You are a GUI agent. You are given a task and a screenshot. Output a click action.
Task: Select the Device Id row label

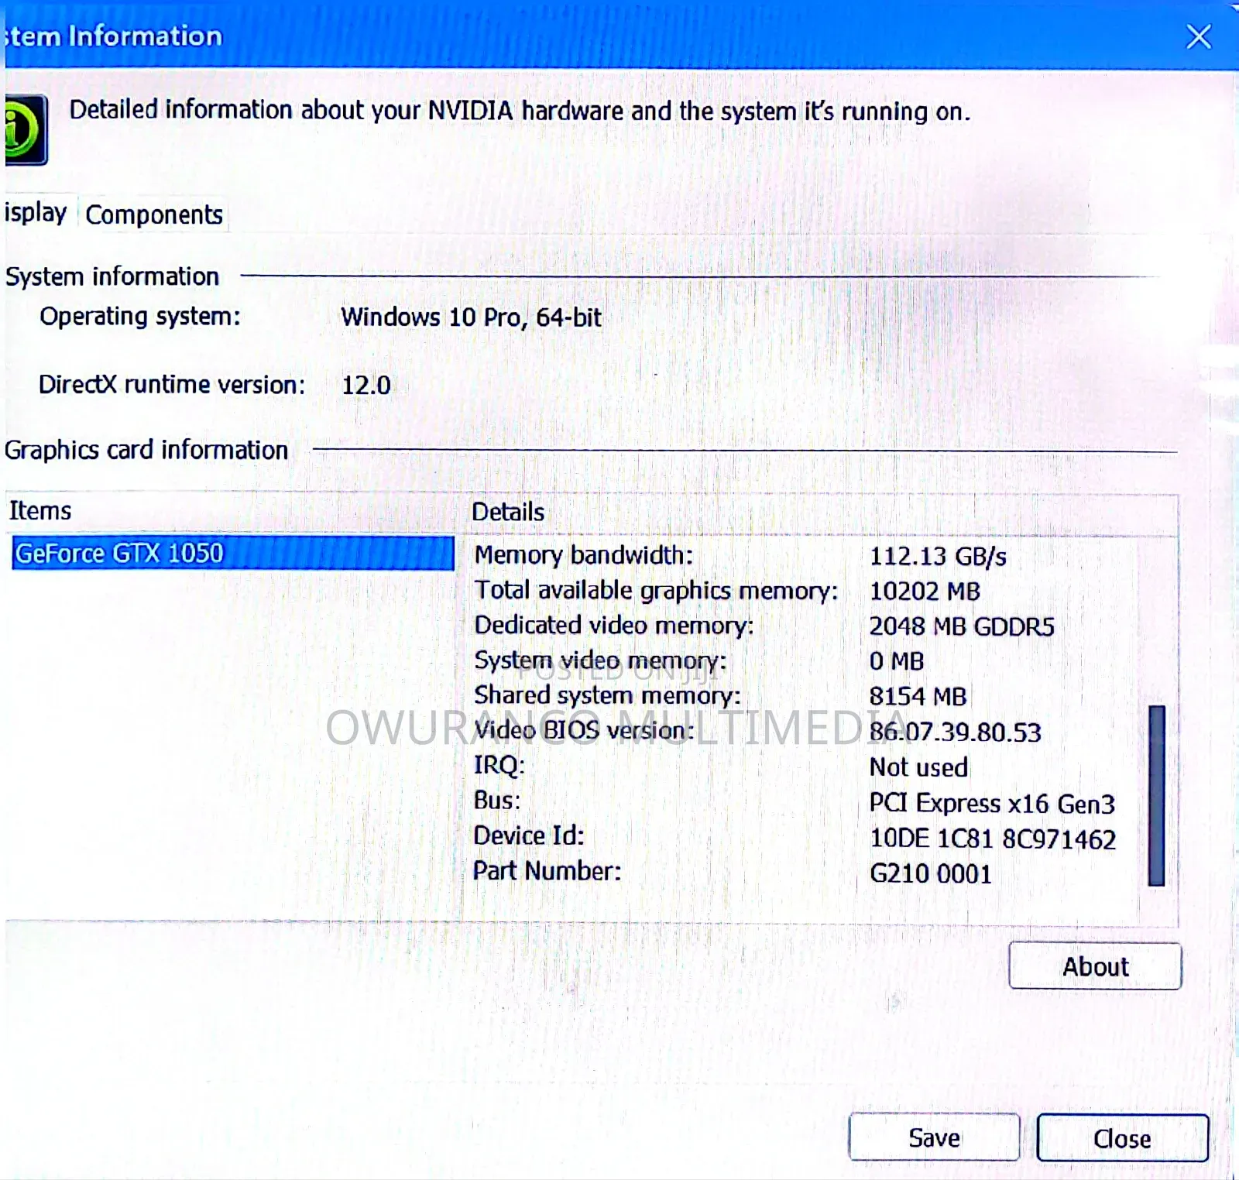point(529,835)
